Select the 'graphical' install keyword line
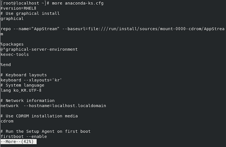Screen dimensions: 226x147 coord(12,19)
